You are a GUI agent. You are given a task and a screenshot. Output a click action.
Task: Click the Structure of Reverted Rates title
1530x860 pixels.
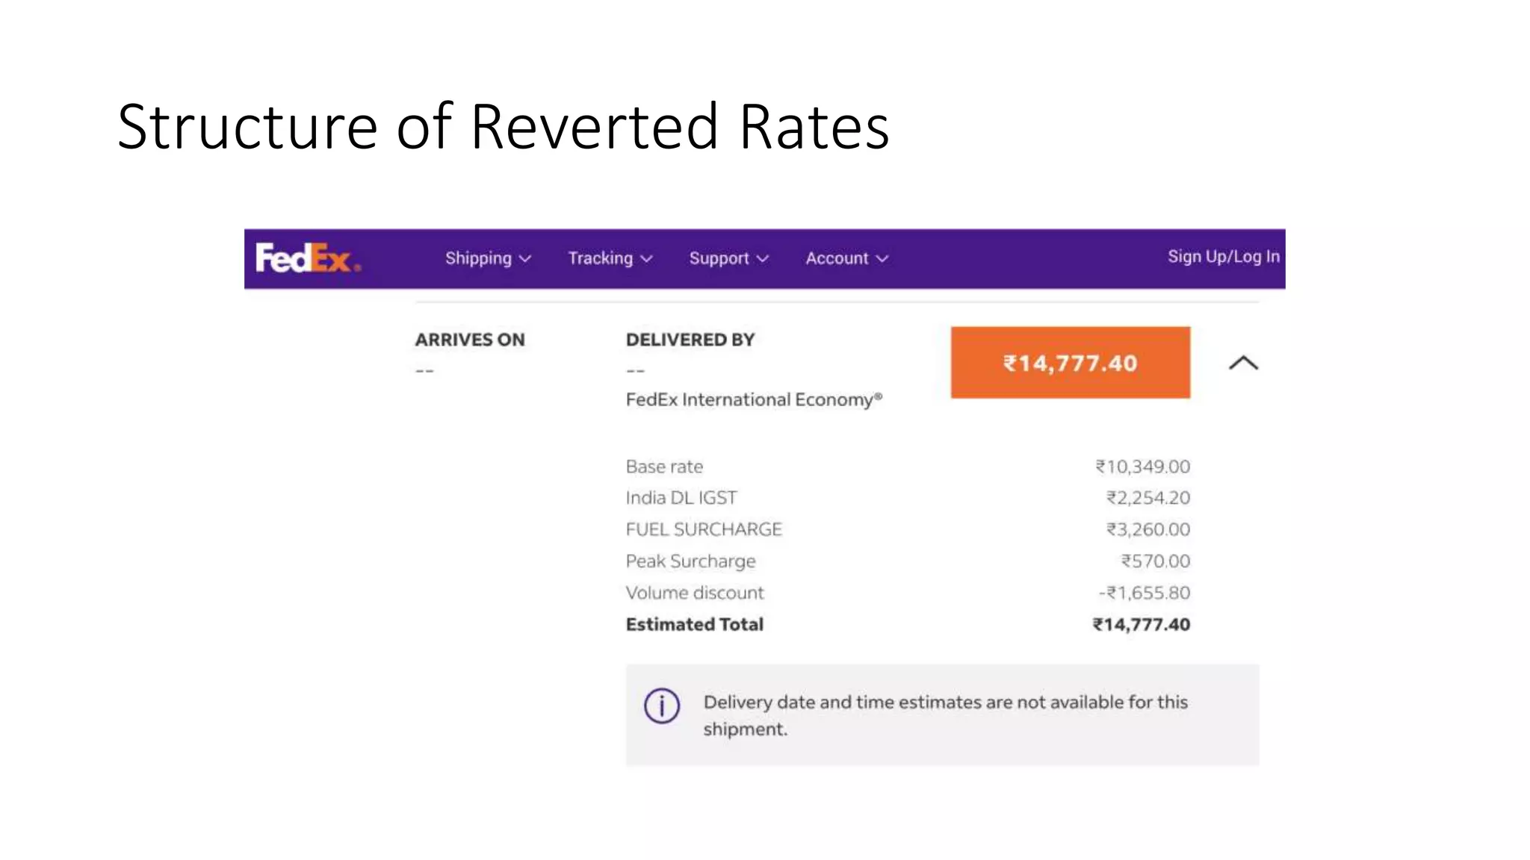tap(503, 127)
